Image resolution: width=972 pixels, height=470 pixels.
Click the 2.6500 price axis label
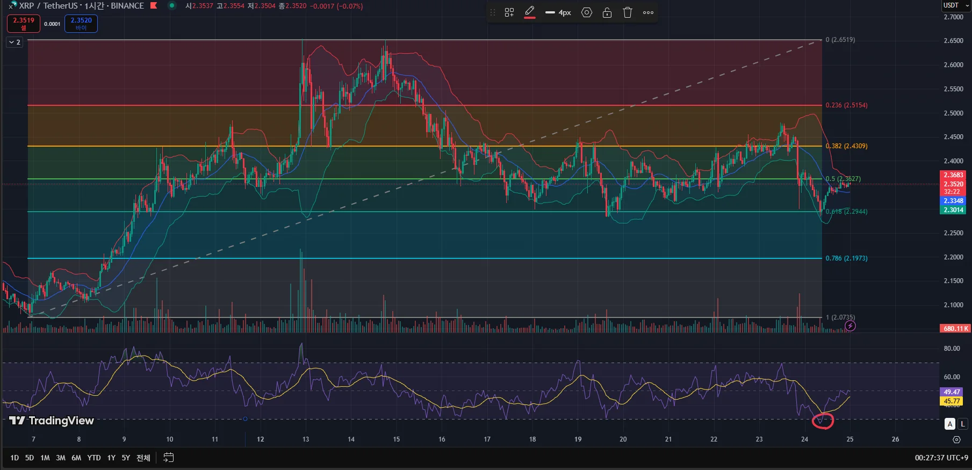954,41
